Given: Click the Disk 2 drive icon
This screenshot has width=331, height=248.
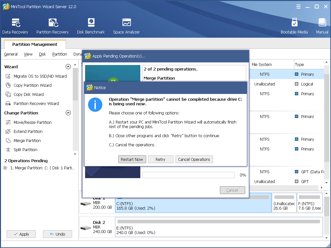Looking at the screenshot, I should point(86,228).
